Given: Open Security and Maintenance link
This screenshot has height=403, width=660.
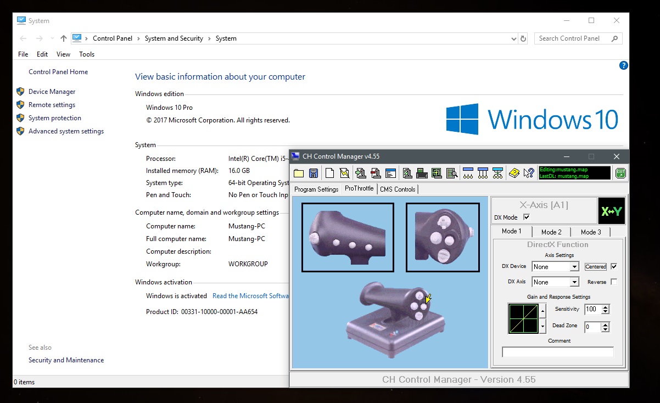Looking at the screenshot, I should pos(66,360).
